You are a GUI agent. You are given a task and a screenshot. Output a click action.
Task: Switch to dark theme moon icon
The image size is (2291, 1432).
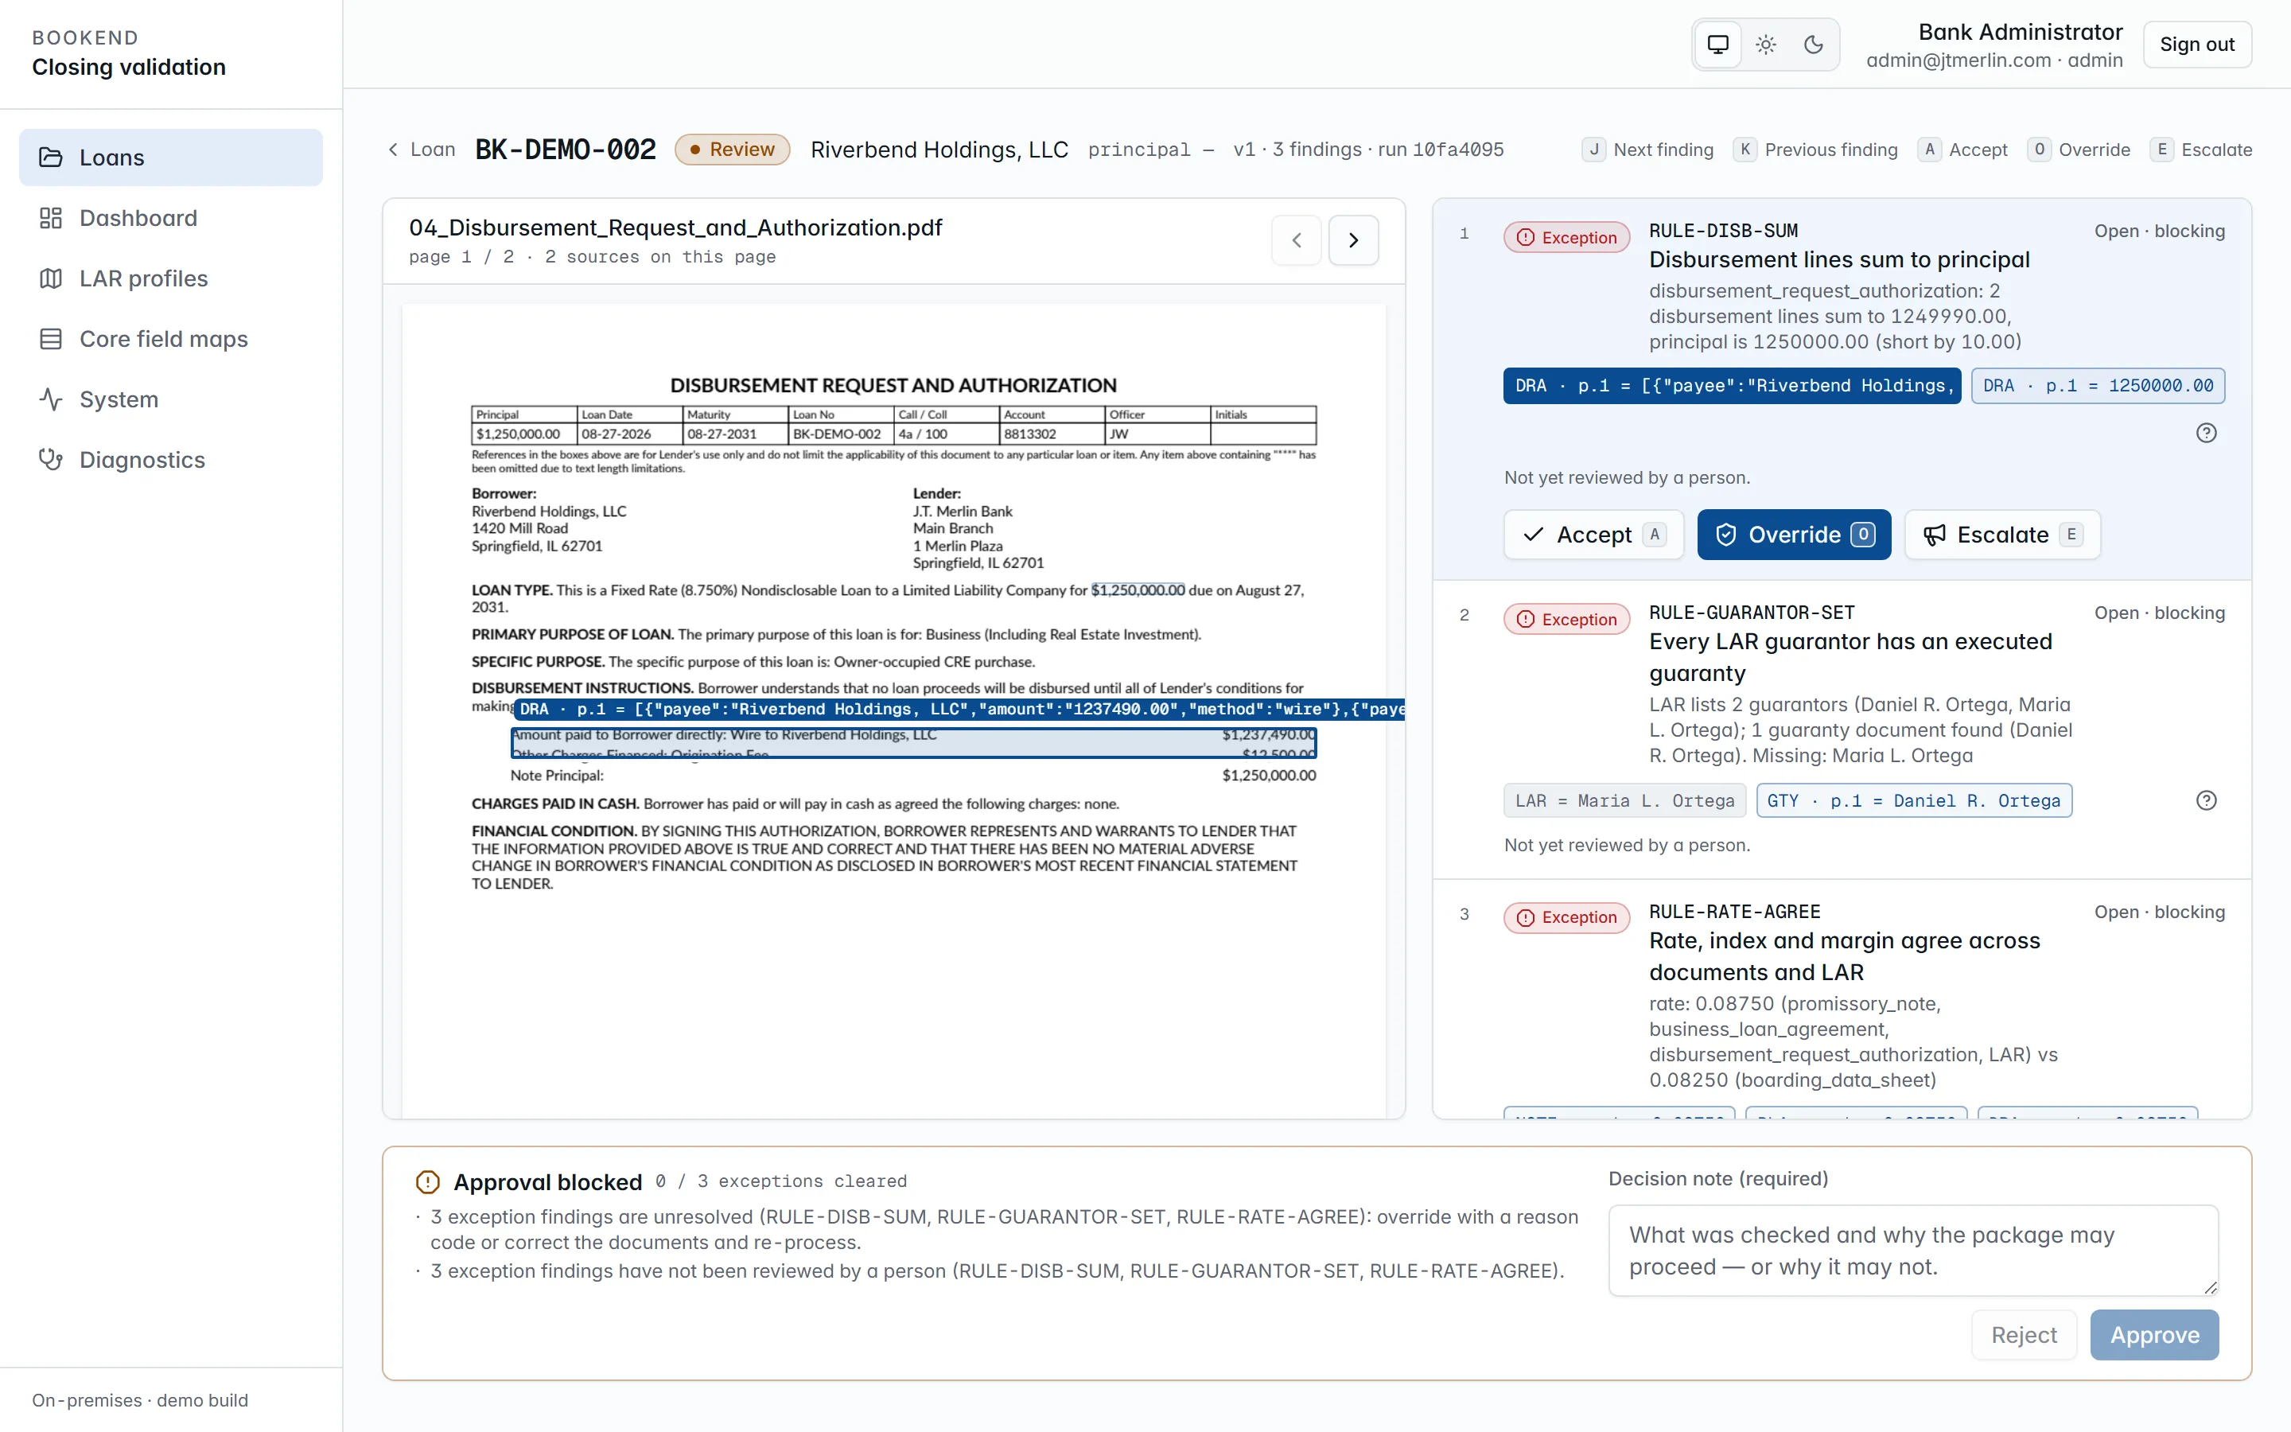[1813, 45]
